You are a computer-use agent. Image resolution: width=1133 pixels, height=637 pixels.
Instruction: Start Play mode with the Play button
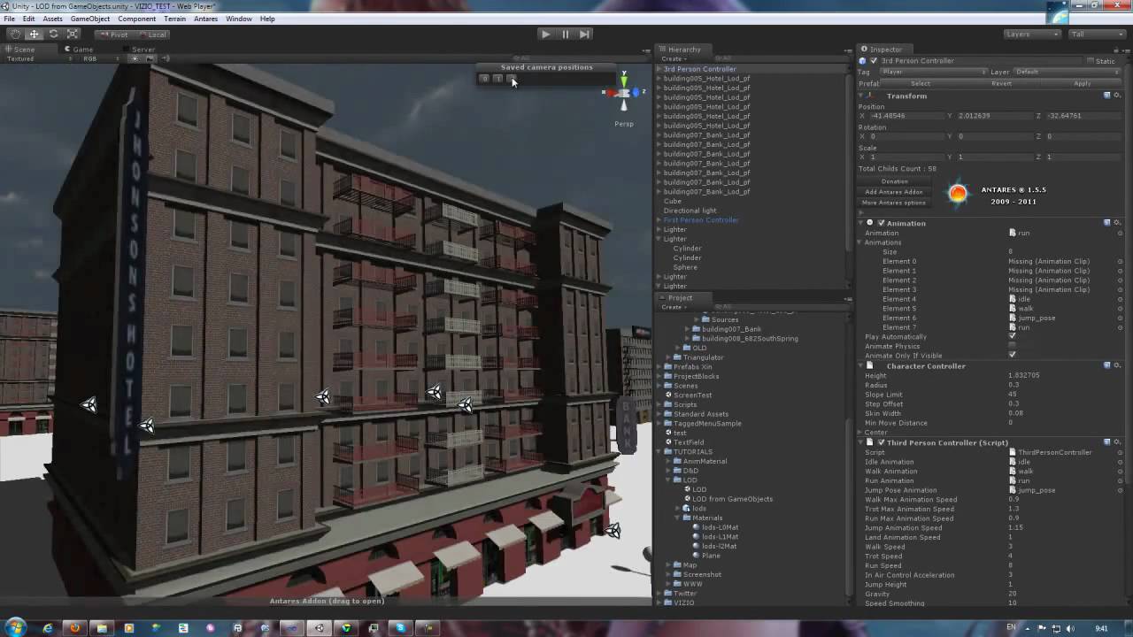pos(545,35)
